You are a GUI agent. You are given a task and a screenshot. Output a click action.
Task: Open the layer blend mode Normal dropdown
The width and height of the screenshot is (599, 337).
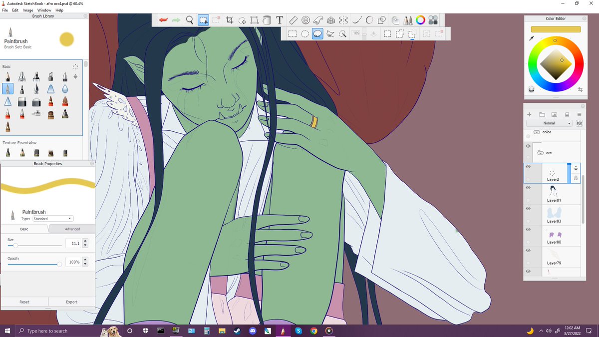(549, 123)
